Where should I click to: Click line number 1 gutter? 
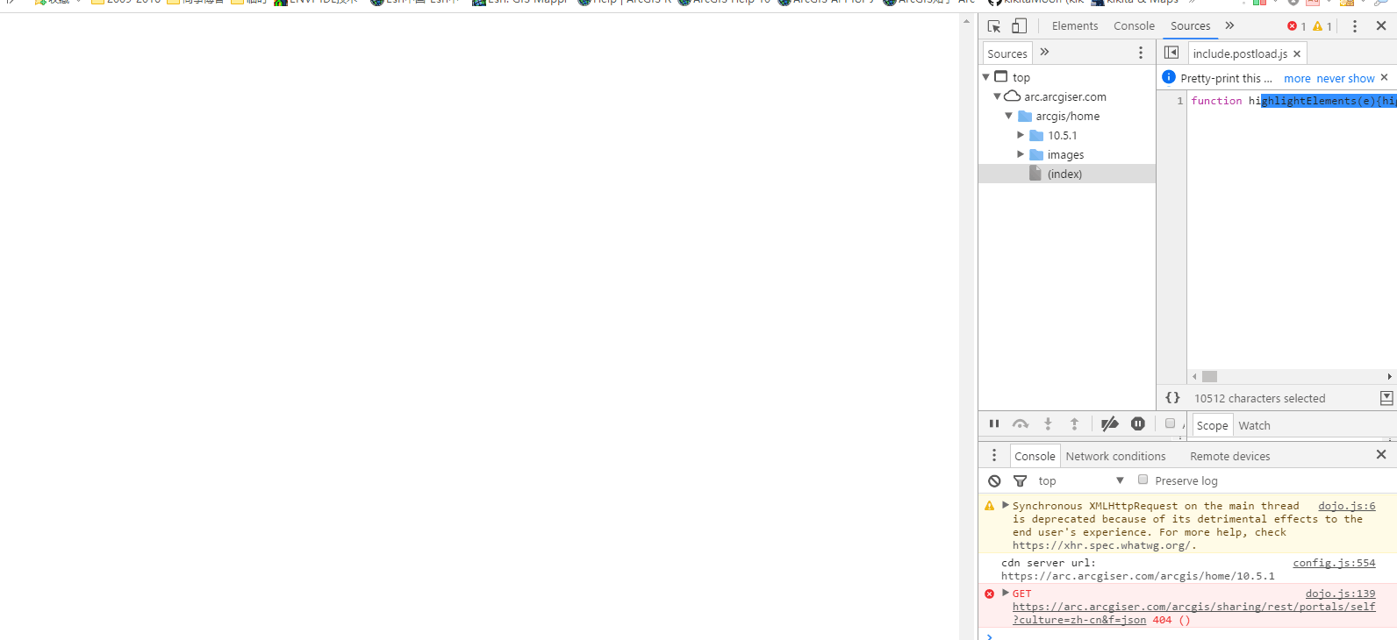[1179, 101]
